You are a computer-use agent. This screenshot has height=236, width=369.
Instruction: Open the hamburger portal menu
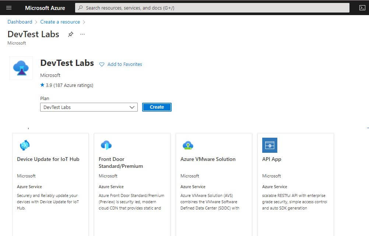coord(9,8)
